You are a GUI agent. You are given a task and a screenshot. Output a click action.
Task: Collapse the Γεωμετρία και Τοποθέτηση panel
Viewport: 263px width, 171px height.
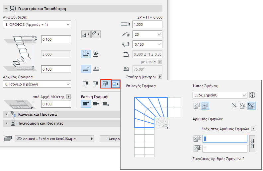[6, 9]
